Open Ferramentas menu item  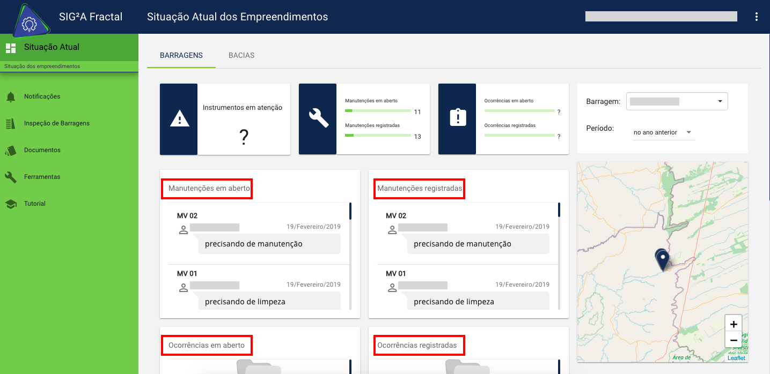[x=69, y=177]
